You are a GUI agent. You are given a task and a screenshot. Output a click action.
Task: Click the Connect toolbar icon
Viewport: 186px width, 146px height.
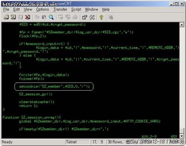click(6, 17)
